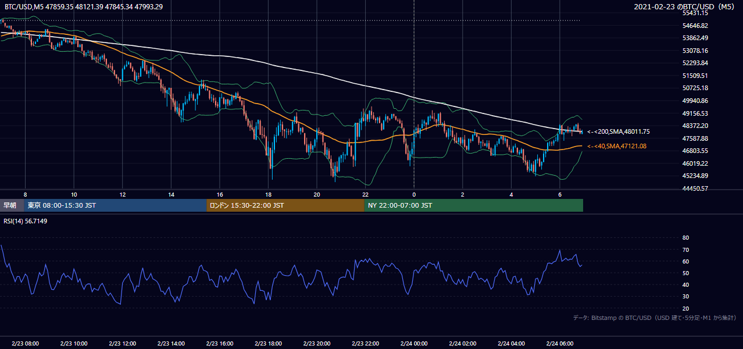Click price axis value 53078.16
Screen dimensions: 743x349
(x=695, y=51)
